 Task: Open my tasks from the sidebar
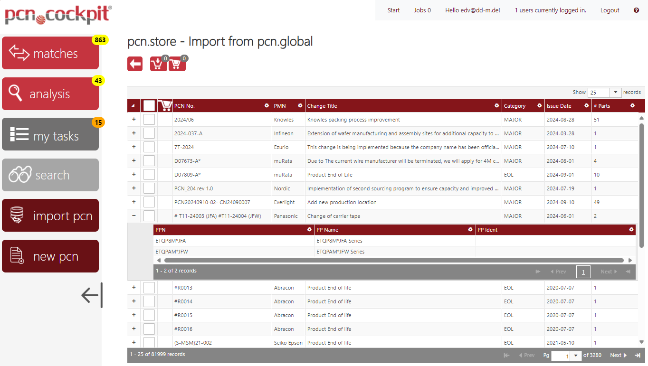pos(50,134)
